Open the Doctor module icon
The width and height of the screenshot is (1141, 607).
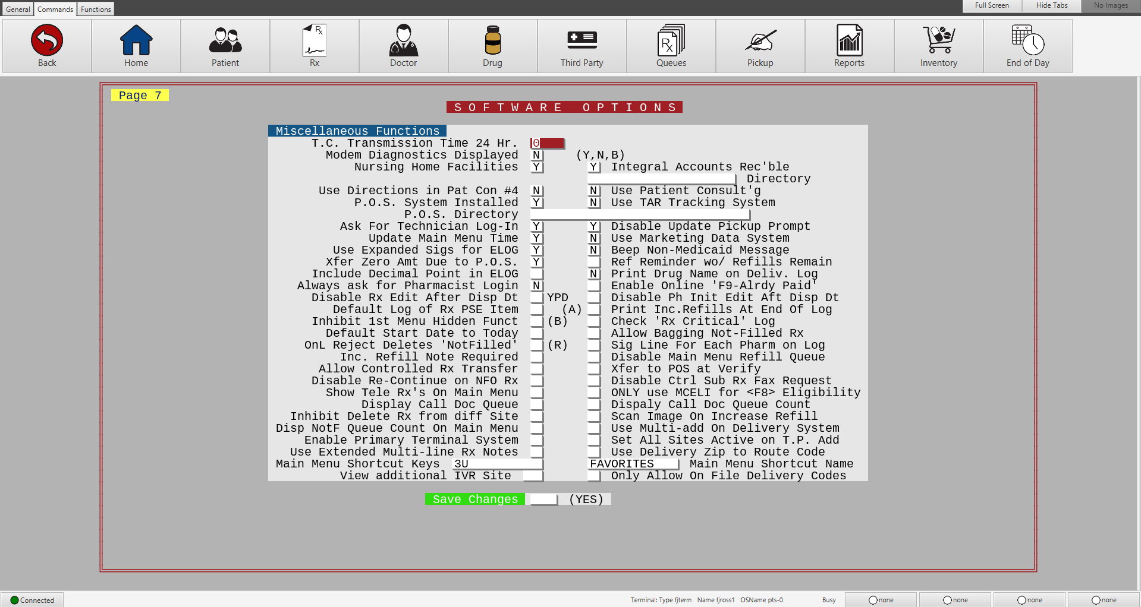click(x=403, y=40)
